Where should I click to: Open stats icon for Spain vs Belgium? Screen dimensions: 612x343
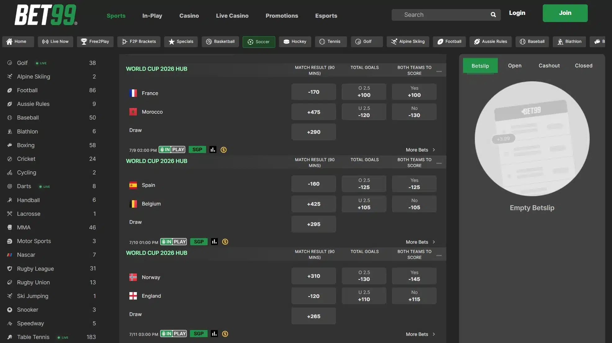[214, 241]
